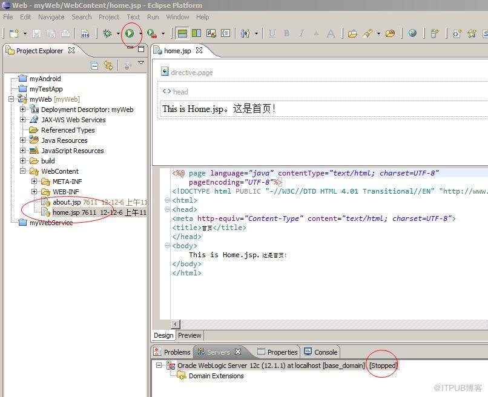Switch to the Preview tab
This screenshot has height=397, width=488.
click(190, 335)
